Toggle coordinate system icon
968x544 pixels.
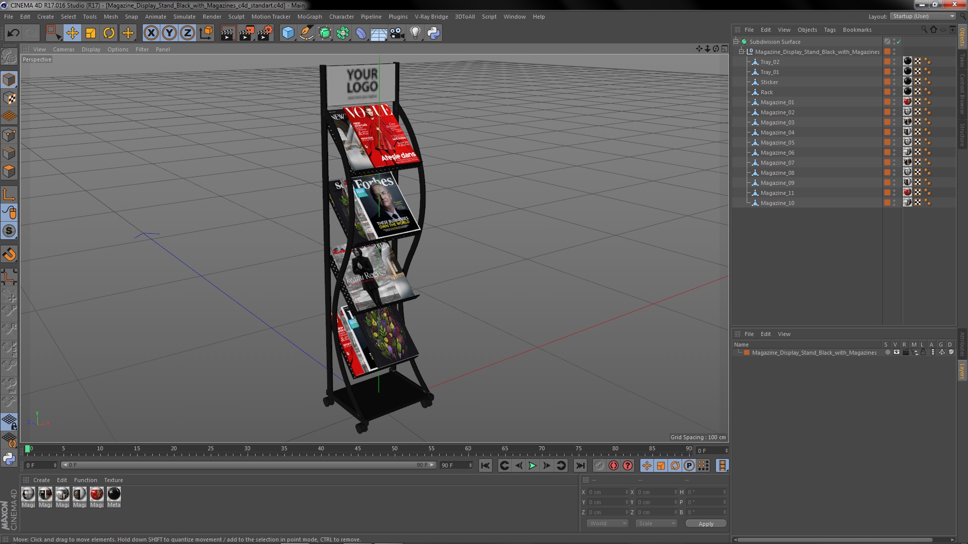point(206,33)
